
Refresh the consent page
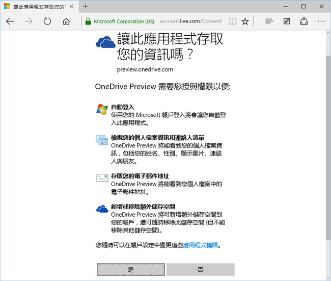point(47,21)
